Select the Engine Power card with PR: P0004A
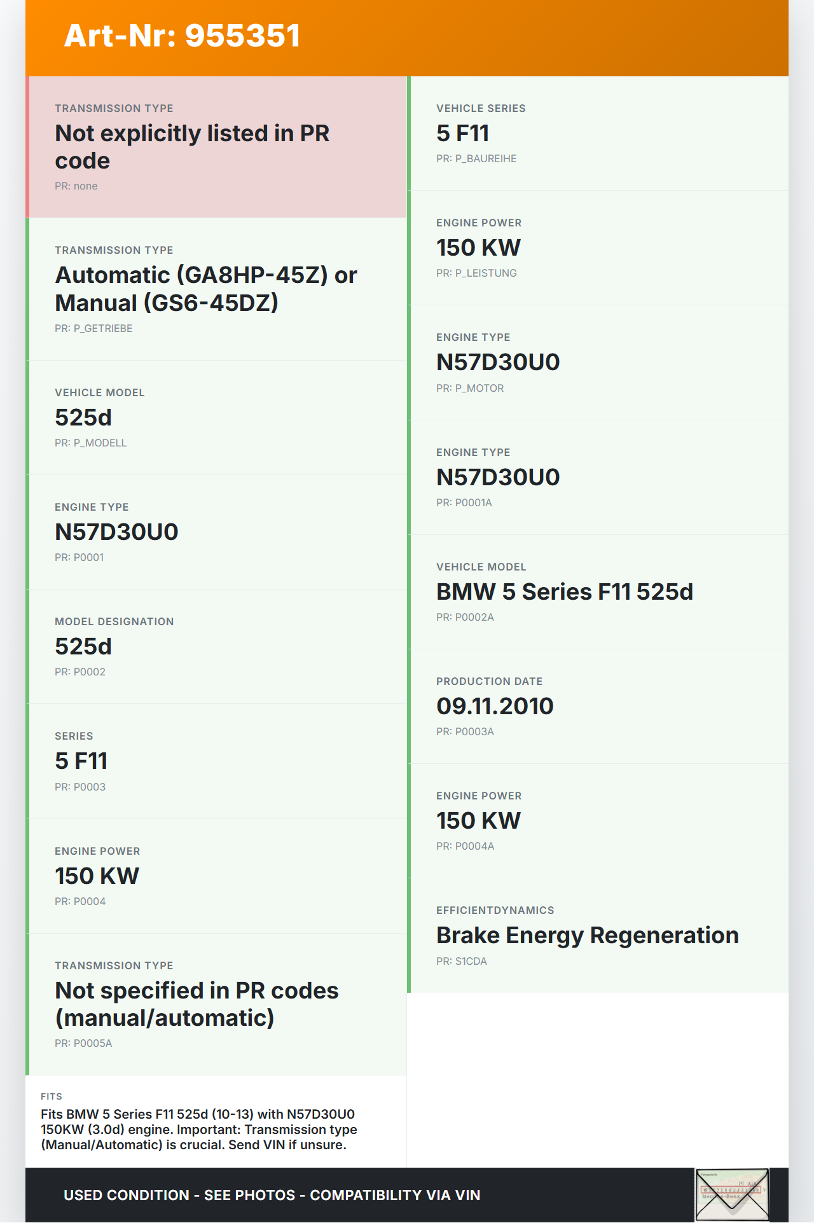The height and width of the screenshot is (1223, 814). pos(598,820)
